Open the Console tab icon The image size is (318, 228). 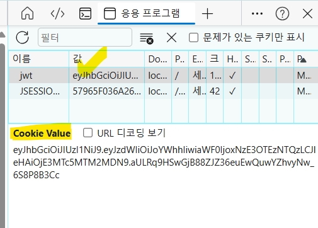click(85, 14)
